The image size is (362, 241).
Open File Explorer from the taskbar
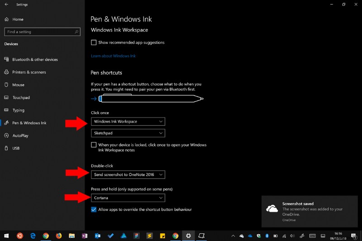pyautogui.click(x=71, y=236)
